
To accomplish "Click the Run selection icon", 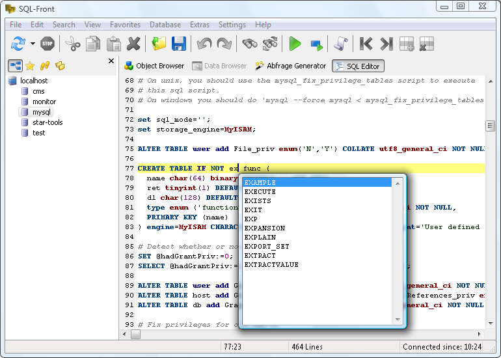I will [316, 45].
